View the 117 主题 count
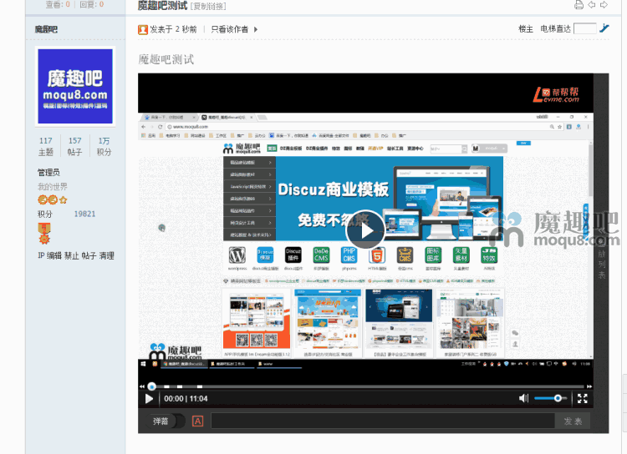The image size is (627, 454). coord(46,146)
